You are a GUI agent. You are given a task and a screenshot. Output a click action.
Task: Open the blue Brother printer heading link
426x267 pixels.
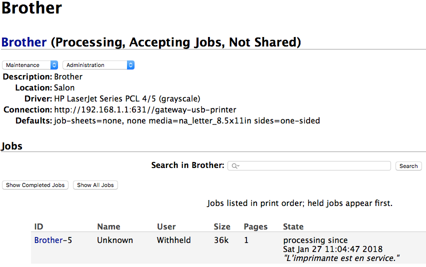[24, 42]
